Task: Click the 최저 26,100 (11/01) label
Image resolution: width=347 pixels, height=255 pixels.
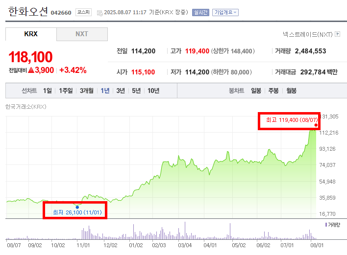Action: (77, 212)
